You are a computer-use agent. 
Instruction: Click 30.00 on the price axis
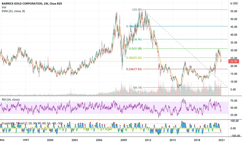[234, 50]
